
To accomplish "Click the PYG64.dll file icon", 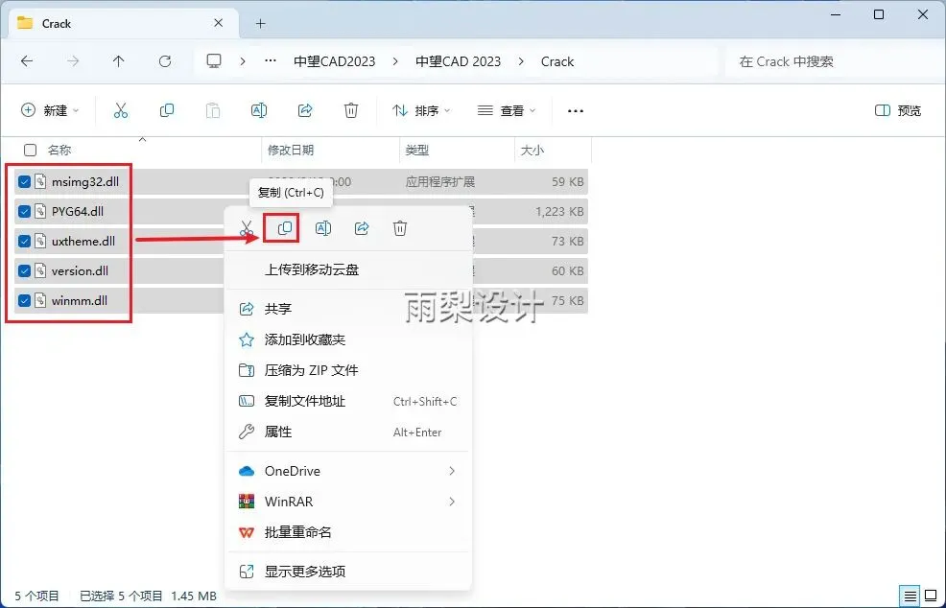I will pyautogui.click(x=40, y=211).
